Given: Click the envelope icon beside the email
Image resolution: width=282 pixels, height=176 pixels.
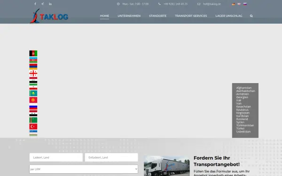Looking at the screenshot, I should pos(199,4).
